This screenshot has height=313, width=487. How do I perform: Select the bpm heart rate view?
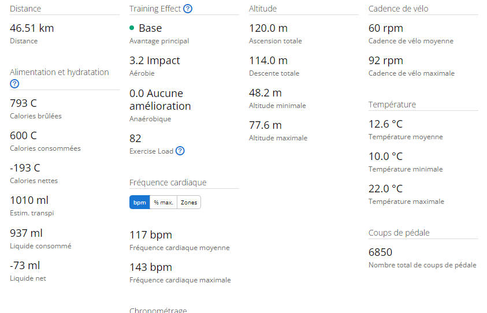click(x=139, y=203)
